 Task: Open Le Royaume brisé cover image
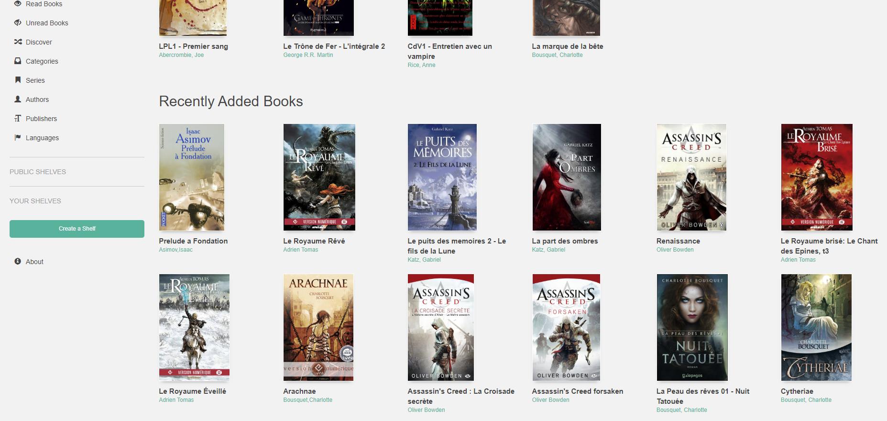pyautogui.click(x=817, y=177)
